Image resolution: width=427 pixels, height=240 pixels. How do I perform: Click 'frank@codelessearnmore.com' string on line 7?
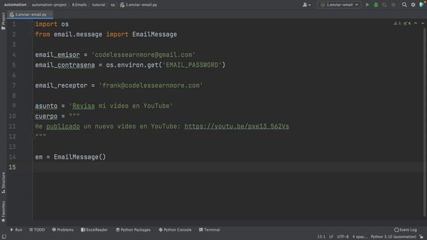tap(151, 85)
